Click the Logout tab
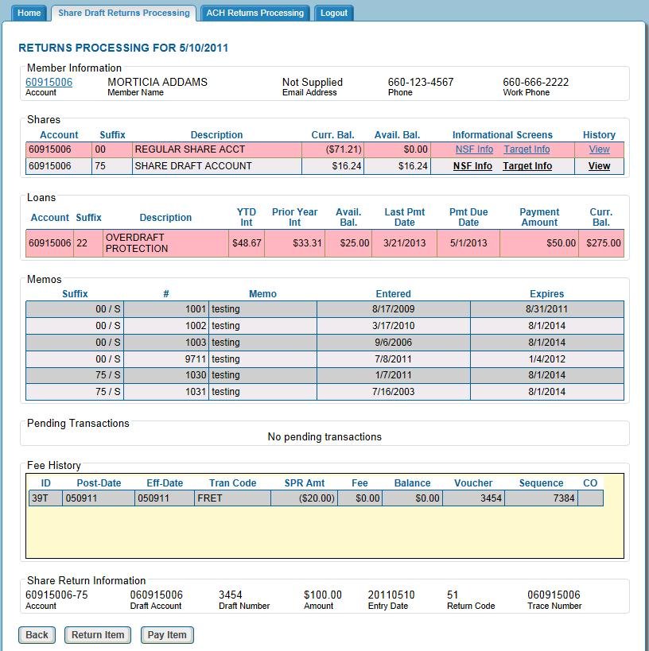This screenshot has width=649, height=651. tap(333, 13)
